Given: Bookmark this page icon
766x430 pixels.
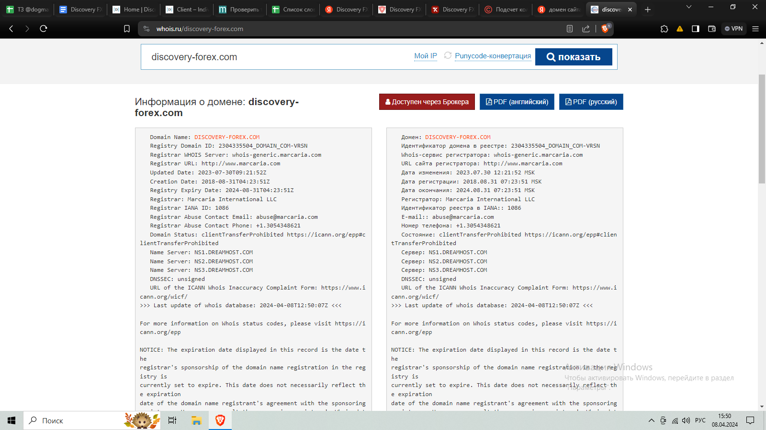Looking at the screenshot, I should click(x=127, y=29).
